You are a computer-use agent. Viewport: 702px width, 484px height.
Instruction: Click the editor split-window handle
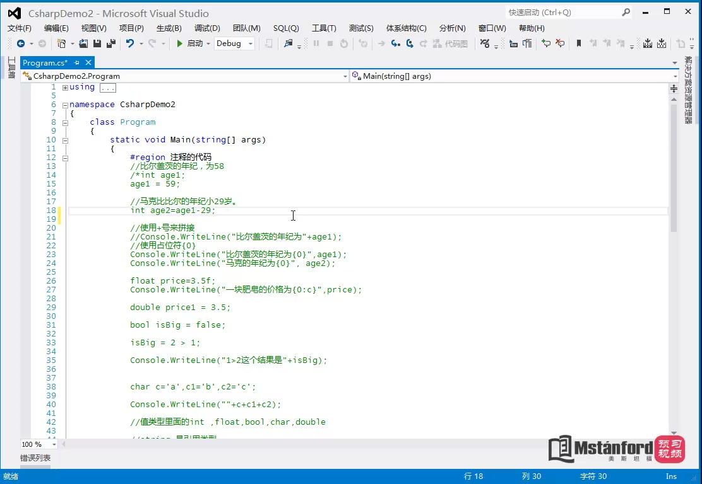coord(674,88)
